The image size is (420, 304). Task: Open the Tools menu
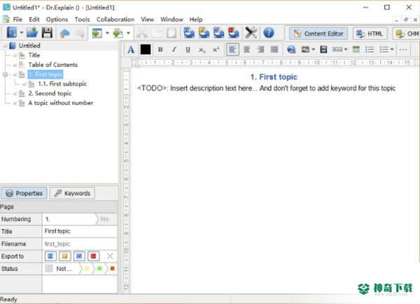point(82,20)
